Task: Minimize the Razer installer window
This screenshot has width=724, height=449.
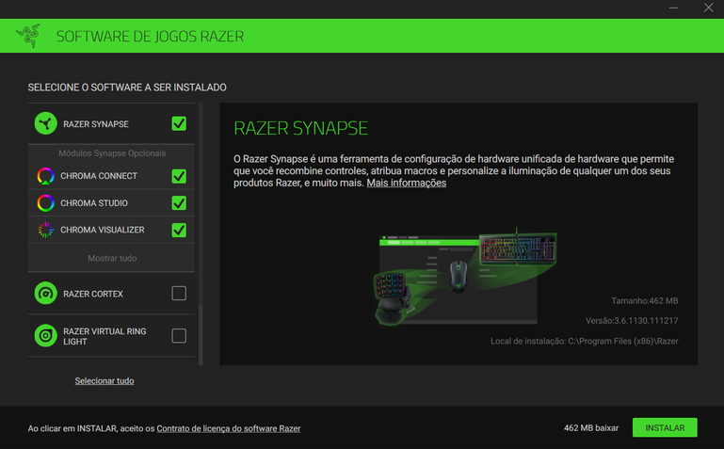Action: click(x=673, y=8)
